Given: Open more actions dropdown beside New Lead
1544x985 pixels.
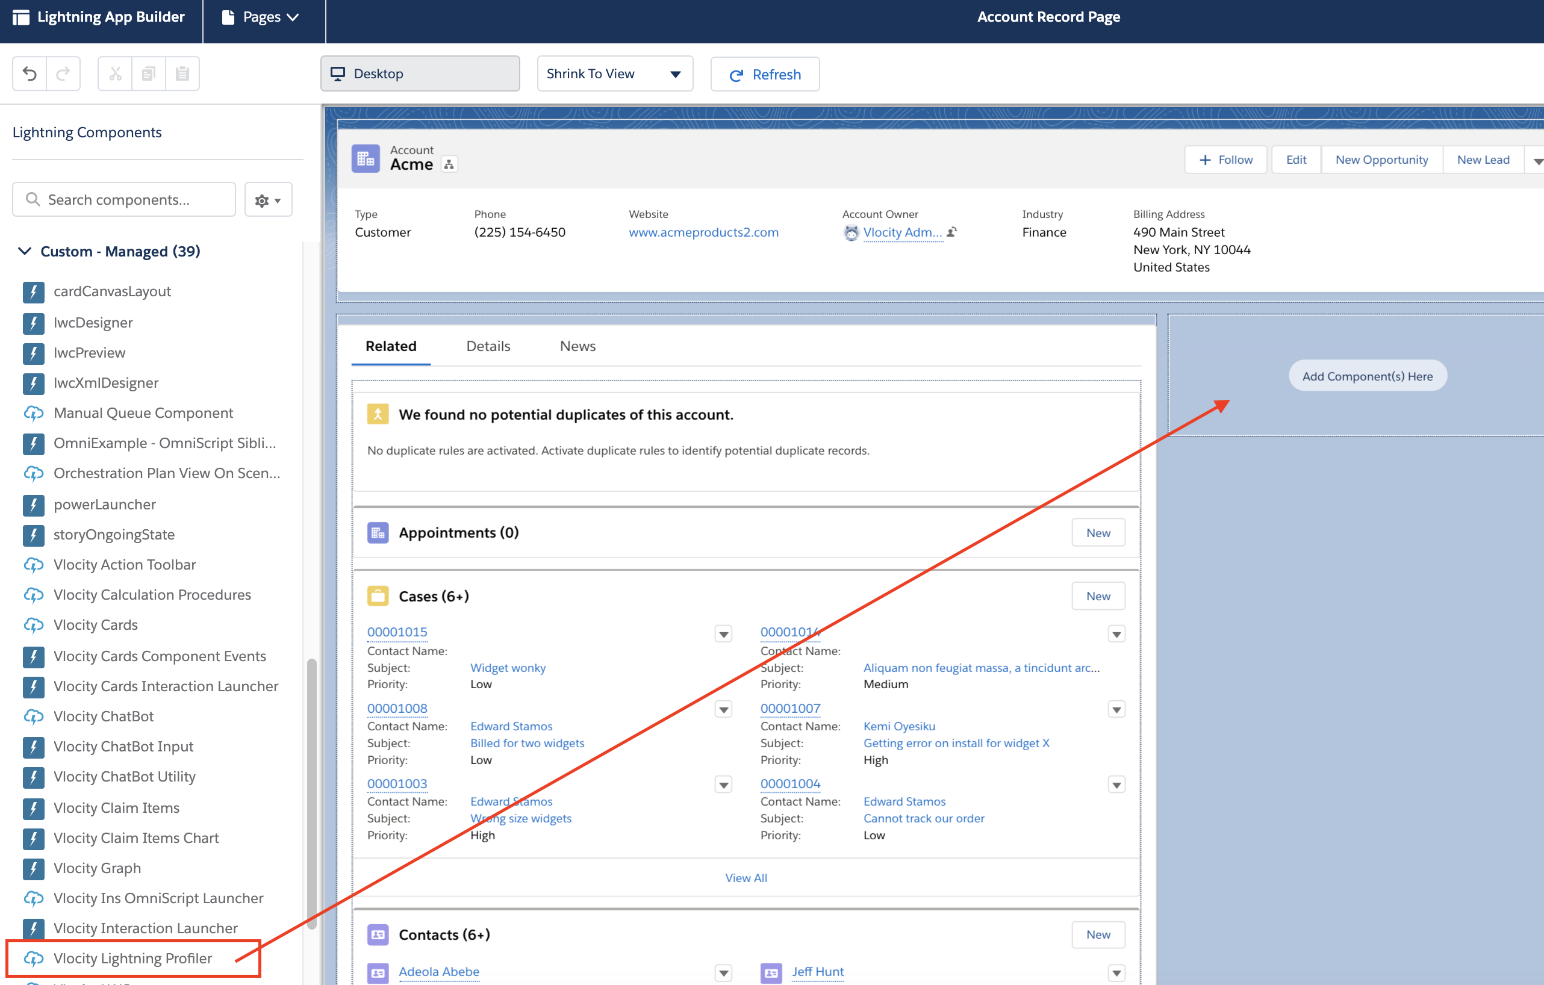Looking at the screenshot, I should pos(1535,160).
